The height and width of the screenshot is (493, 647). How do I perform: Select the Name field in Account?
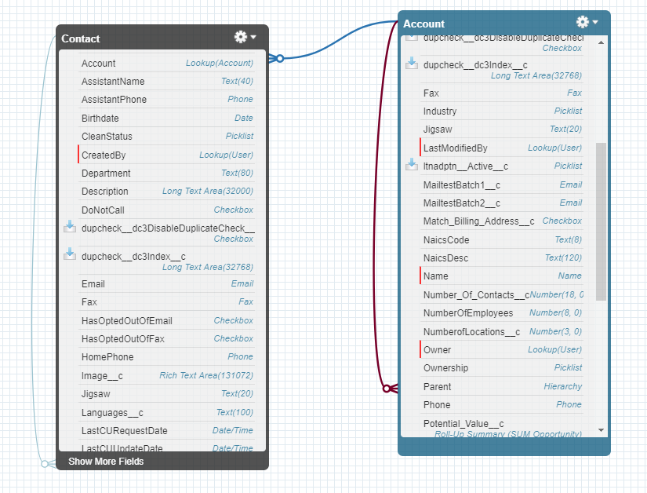coord(502,276)
